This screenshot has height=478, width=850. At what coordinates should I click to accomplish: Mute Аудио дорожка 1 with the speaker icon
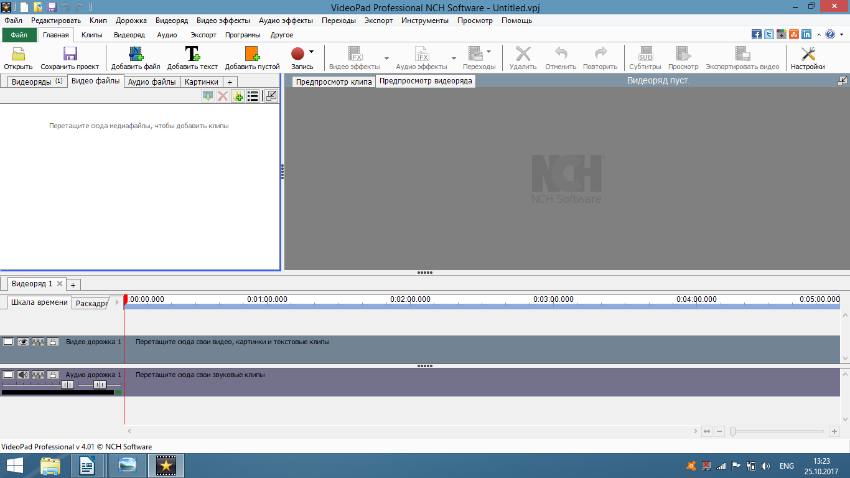(x=23, y=375)
